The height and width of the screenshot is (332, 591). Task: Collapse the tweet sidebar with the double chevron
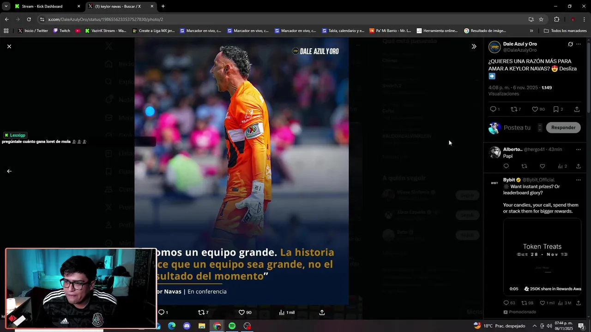click(474, 47)
